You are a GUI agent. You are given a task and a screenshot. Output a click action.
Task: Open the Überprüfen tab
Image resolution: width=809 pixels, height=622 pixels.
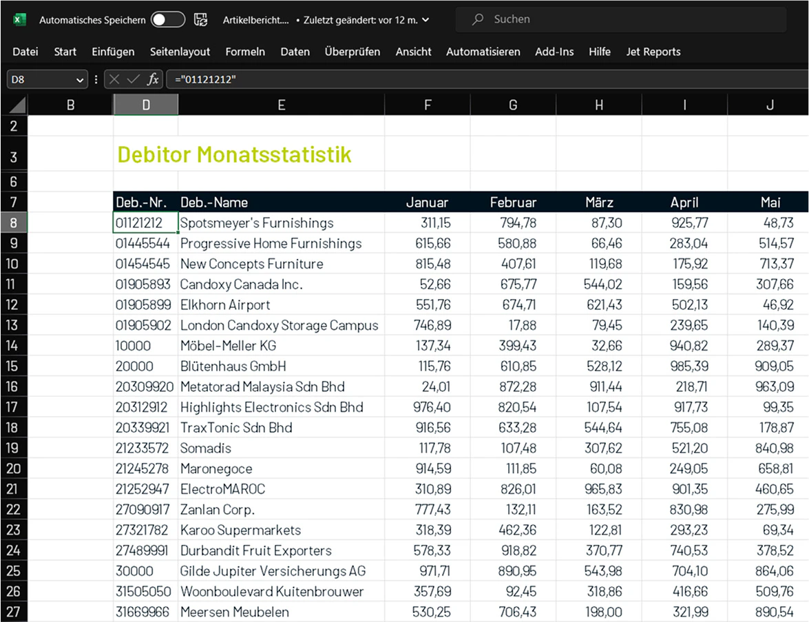[x=353, y=52]
